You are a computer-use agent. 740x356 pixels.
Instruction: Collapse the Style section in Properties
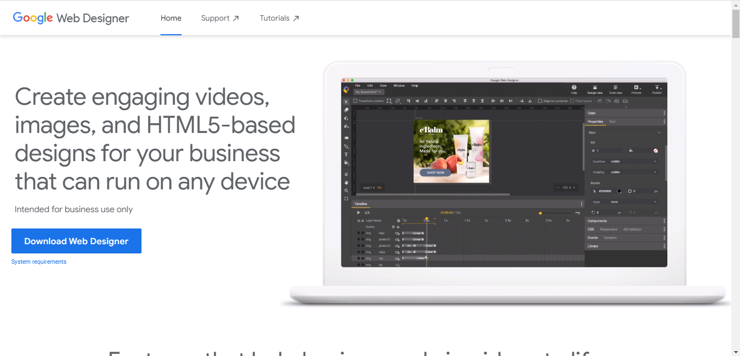(x=659, y=132)
